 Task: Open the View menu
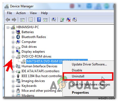click(x=33, y=13)
